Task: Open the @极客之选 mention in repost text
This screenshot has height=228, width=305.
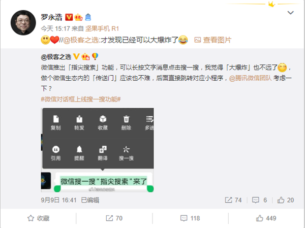Action: 81,40
